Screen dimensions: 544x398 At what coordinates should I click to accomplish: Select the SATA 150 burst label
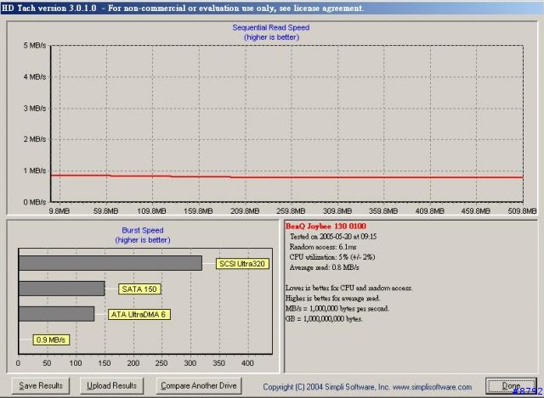pos(139,289)
